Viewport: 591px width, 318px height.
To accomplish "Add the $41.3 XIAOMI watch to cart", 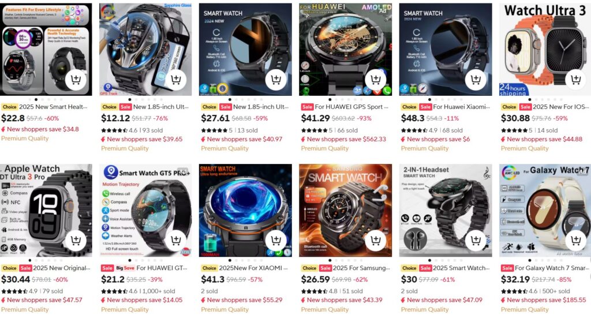I will click(275, 241).
